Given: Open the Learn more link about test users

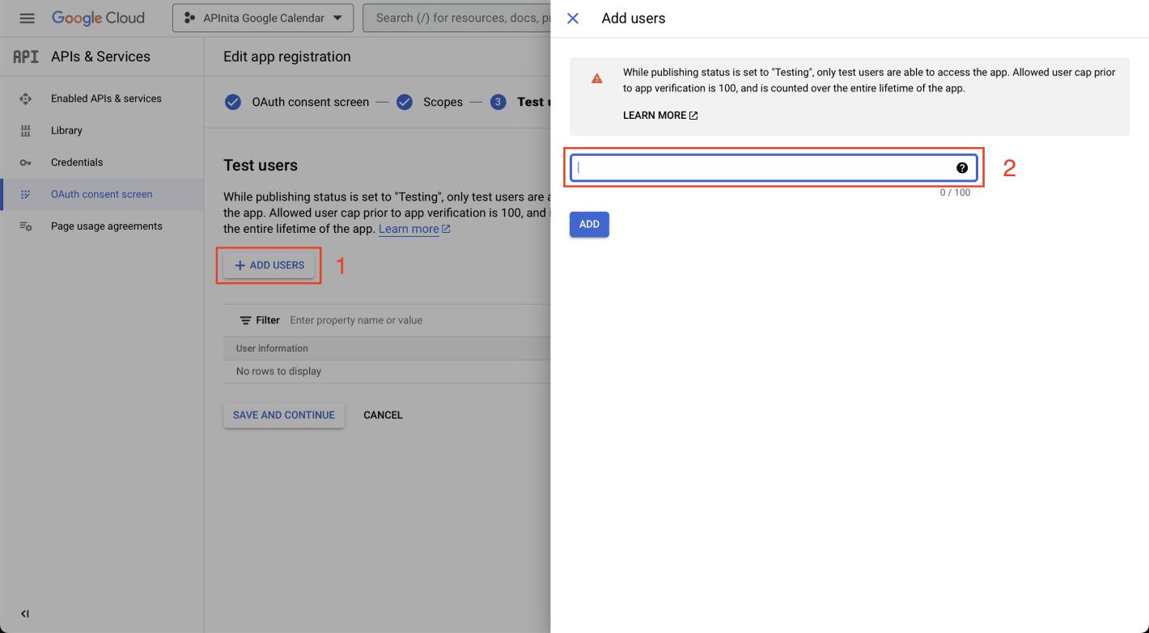Looking at the screenshot, I should 409,229.
